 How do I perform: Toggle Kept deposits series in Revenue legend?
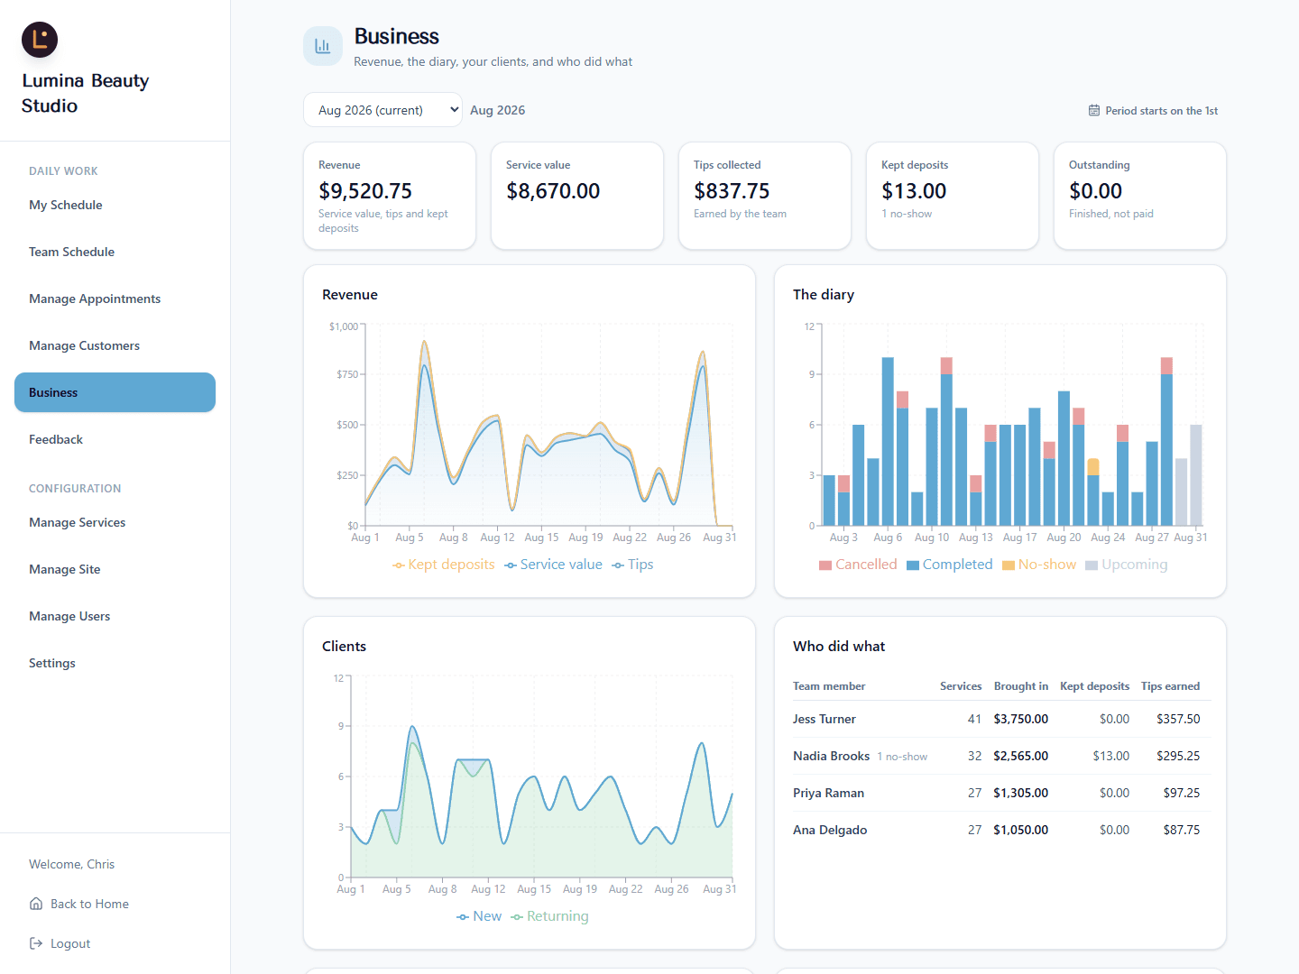[x=444, y=565]
